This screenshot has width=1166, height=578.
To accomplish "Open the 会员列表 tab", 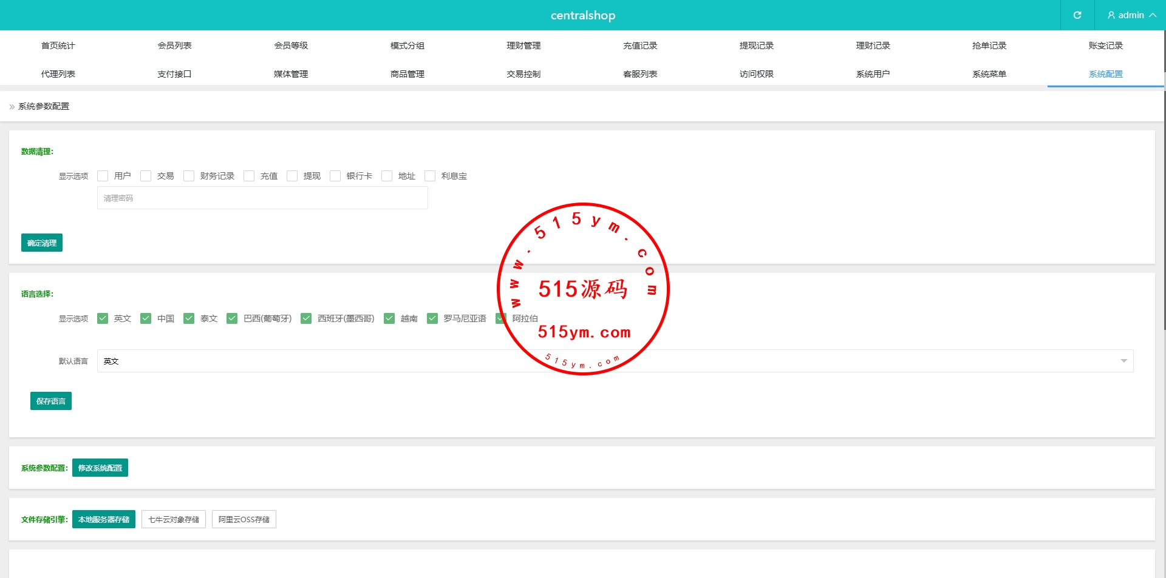I will tap(174, 45).
